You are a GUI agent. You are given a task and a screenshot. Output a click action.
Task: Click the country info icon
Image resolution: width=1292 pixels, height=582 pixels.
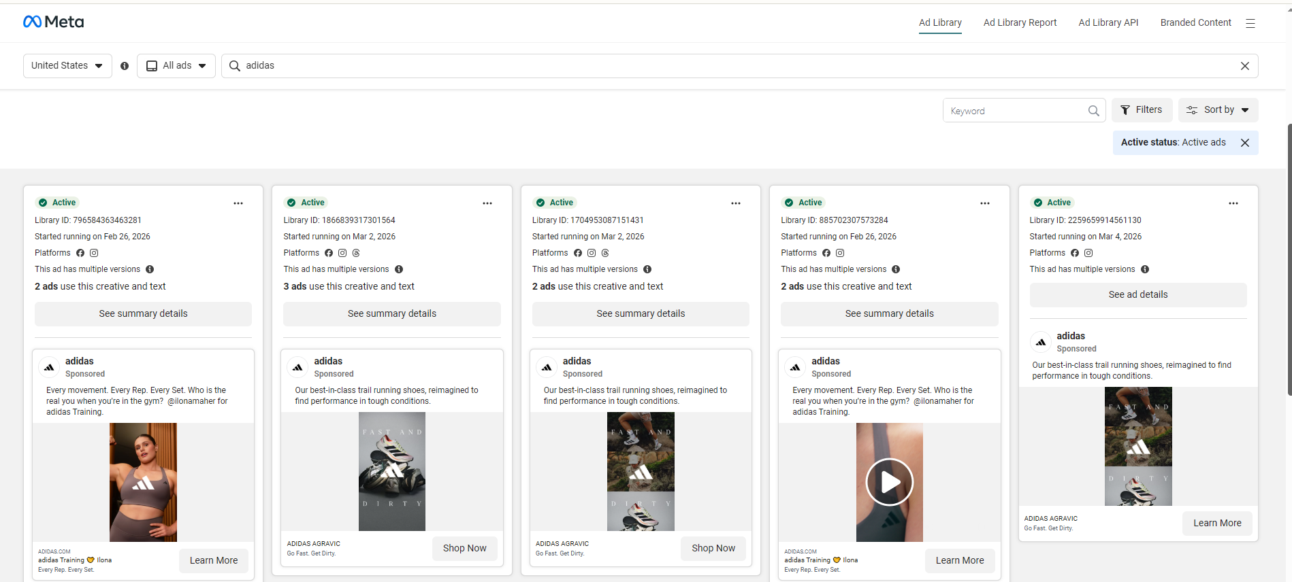pyautogui.click(x=125, y=66)
